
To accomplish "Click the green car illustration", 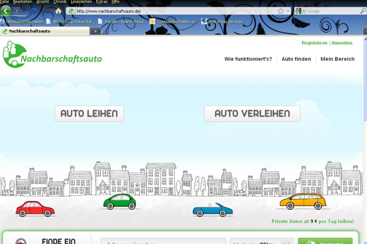I will click(x=119, y=202).
